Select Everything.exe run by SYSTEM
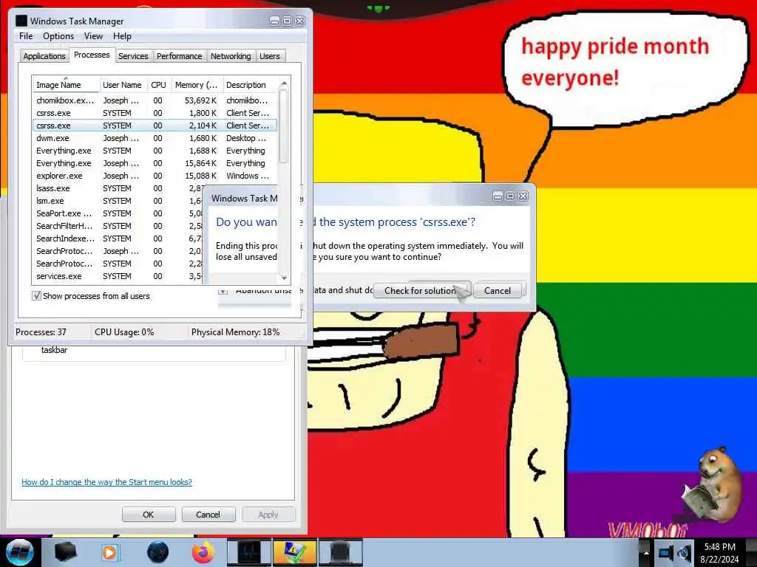Image resolution: width=757 pixels, height=567 pixels. (155, 151)
